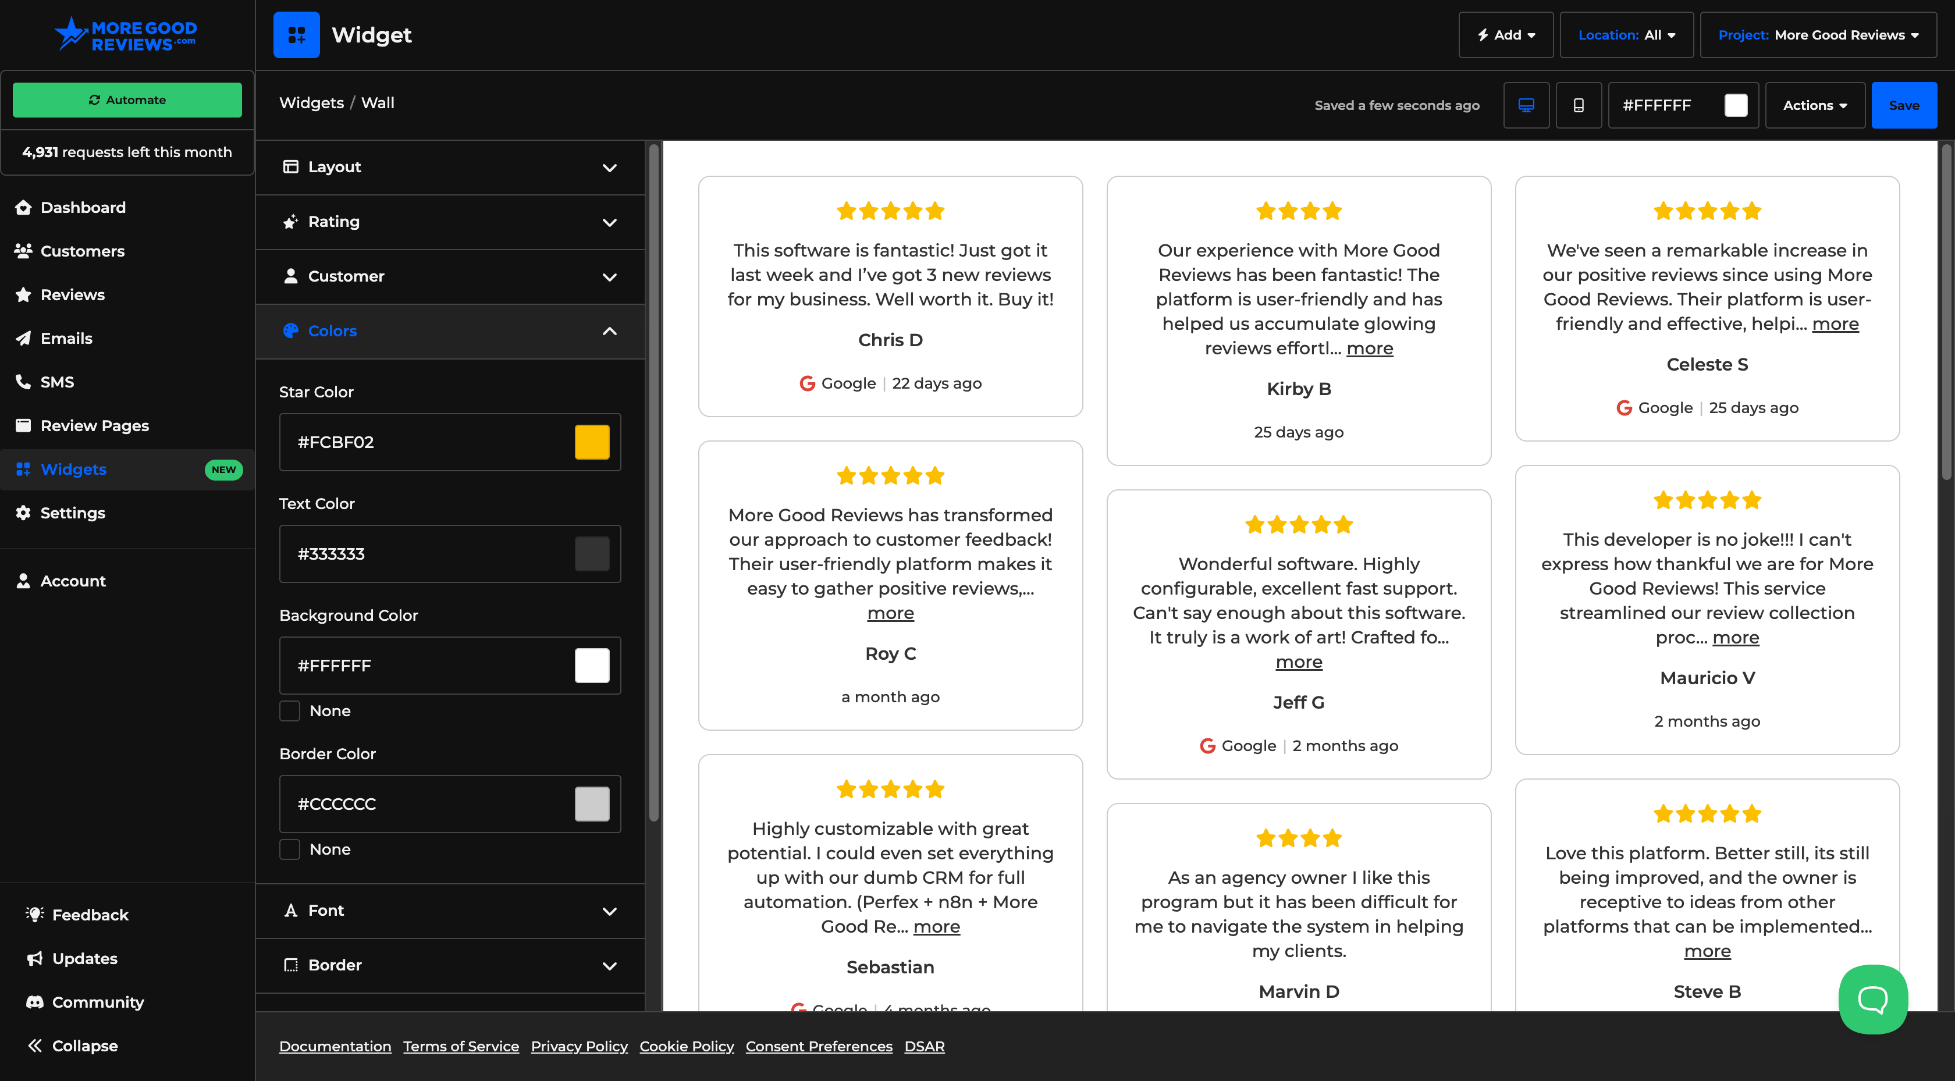Click the blue Save button
Viewport: 1955px width, 1081px height.
[1903, 105]
